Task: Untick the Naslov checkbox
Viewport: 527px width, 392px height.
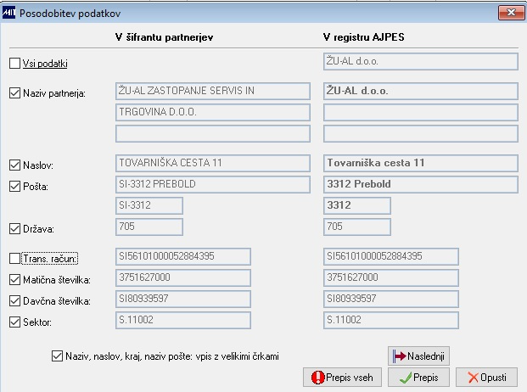Action: [x=14, y=165]
